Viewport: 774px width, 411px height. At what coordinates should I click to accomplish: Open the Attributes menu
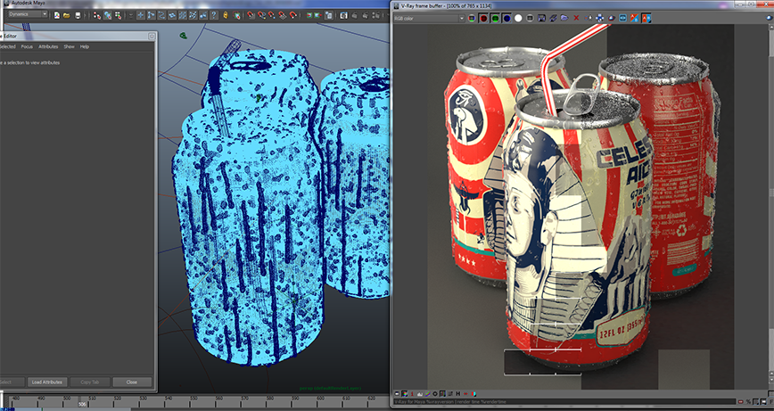point(48,46)
